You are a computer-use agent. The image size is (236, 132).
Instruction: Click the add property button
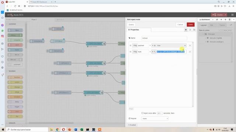point(131,109)
